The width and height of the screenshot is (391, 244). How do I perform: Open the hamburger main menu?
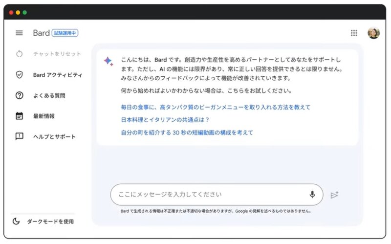pyautogui.click(x=19, y=33)
